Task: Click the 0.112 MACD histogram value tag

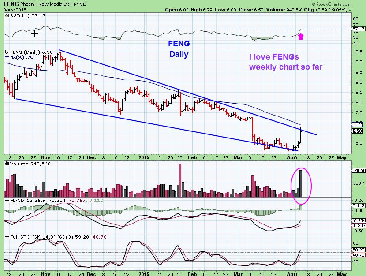Action: click(359, 206)
